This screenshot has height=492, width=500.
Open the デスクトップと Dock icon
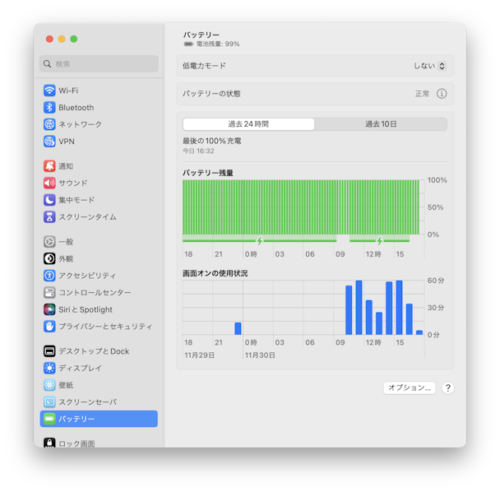(x=49, y=351)
